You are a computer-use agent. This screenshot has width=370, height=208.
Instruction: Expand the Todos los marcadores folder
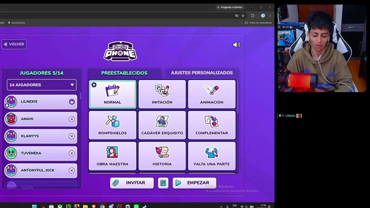click(x=258, y=23)
